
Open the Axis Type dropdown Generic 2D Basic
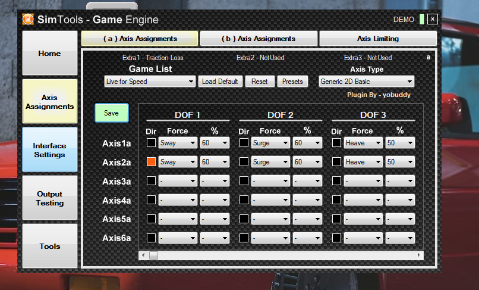click(x=367, y=82)
